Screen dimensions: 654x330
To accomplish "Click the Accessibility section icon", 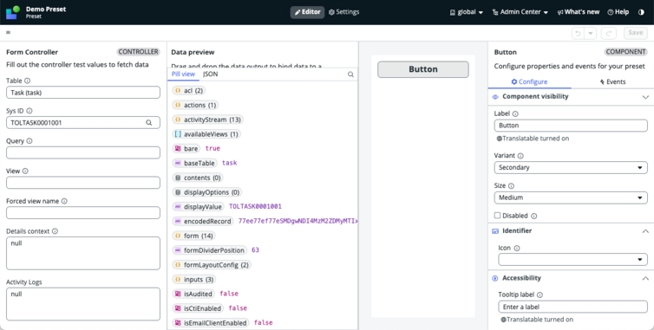I will pos(495,278).
